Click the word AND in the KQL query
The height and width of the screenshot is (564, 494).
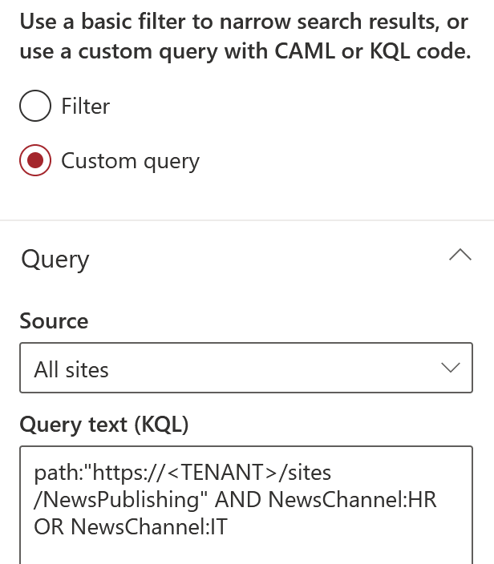pyautogui.click(x=237, y=500)
